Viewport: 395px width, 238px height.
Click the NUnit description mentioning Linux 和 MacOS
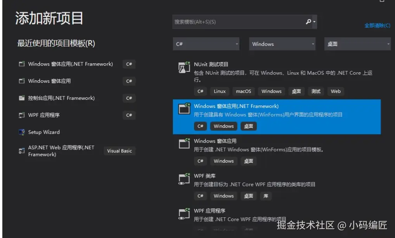click(283, 76)
